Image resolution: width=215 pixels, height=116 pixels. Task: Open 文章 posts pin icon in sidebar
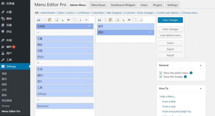tap(3, 12)
